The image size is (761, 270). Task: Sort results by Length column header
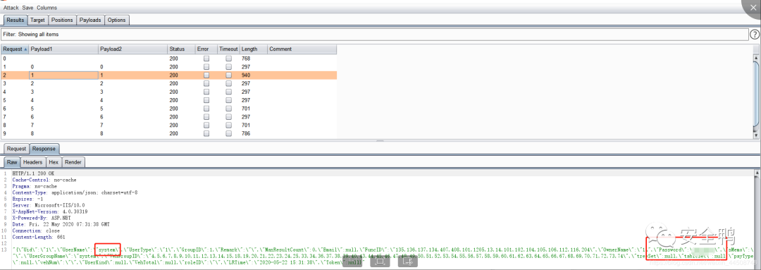point(254,49)
